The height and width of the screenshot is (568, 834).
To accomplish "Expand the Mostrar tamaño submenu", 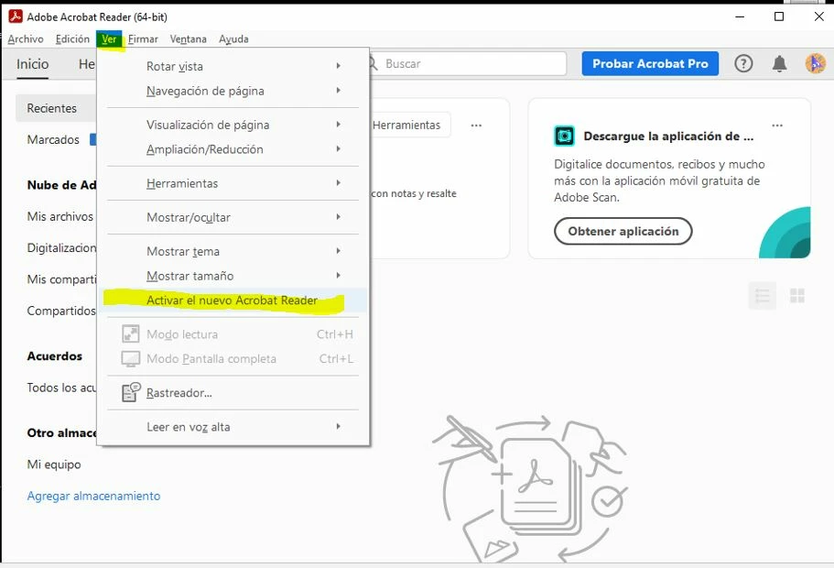I will [339, 275].
